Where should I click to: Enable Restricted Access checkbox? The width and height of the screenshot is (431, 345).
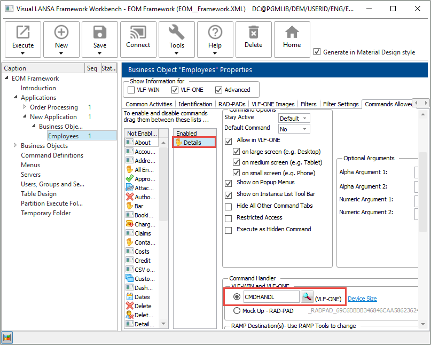click(x=228, y=218)
